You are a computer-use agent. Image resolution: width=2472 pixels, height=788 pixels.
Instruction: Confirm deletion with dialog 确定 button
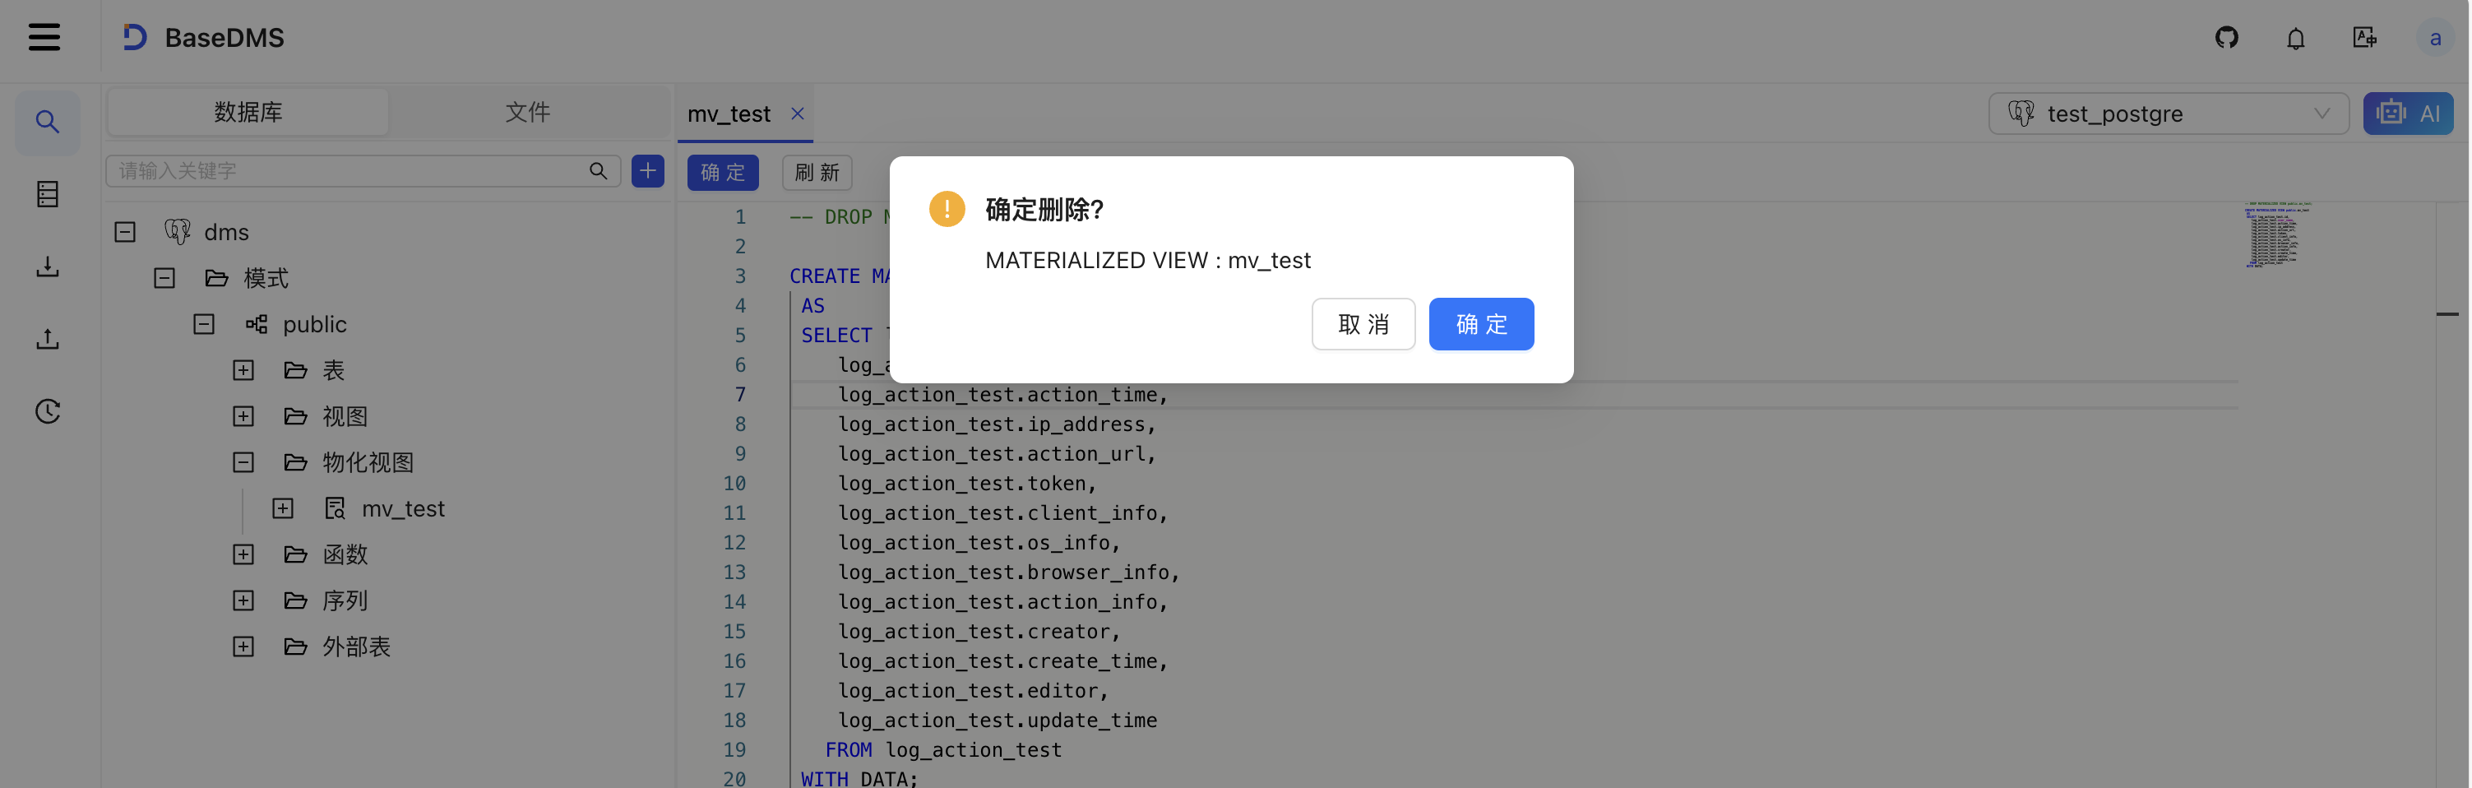1481,323
